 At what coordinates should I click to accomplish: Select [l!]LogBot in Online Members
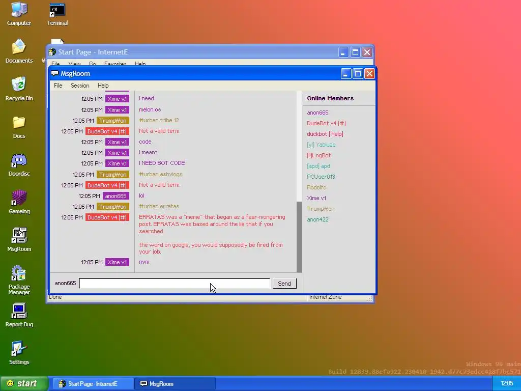pyautogui.click(x=319, y=155)
